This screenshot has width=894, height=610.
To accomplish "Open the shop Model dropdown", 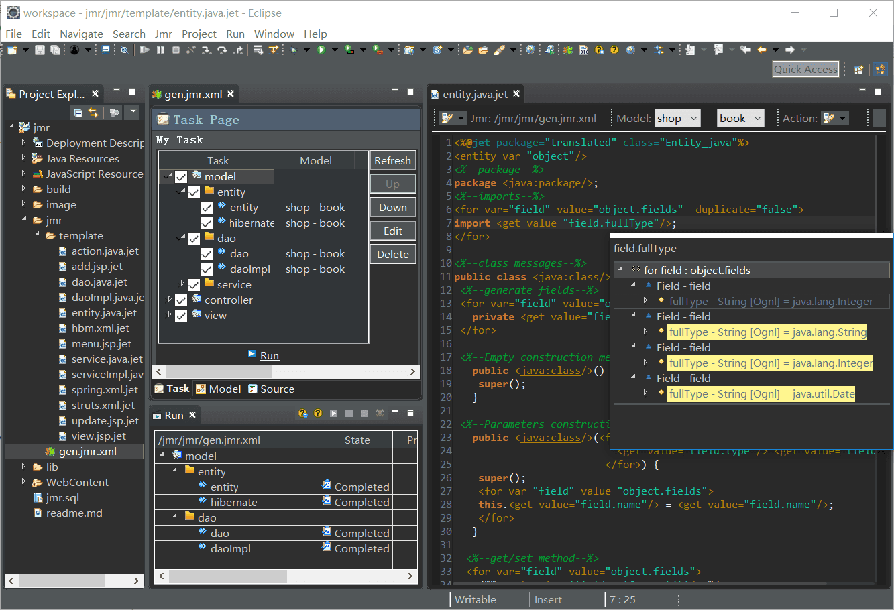I will tap(677, 118).
